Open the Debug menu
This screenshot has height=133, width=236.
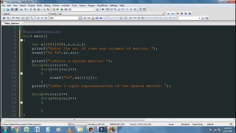coord(47,6)
